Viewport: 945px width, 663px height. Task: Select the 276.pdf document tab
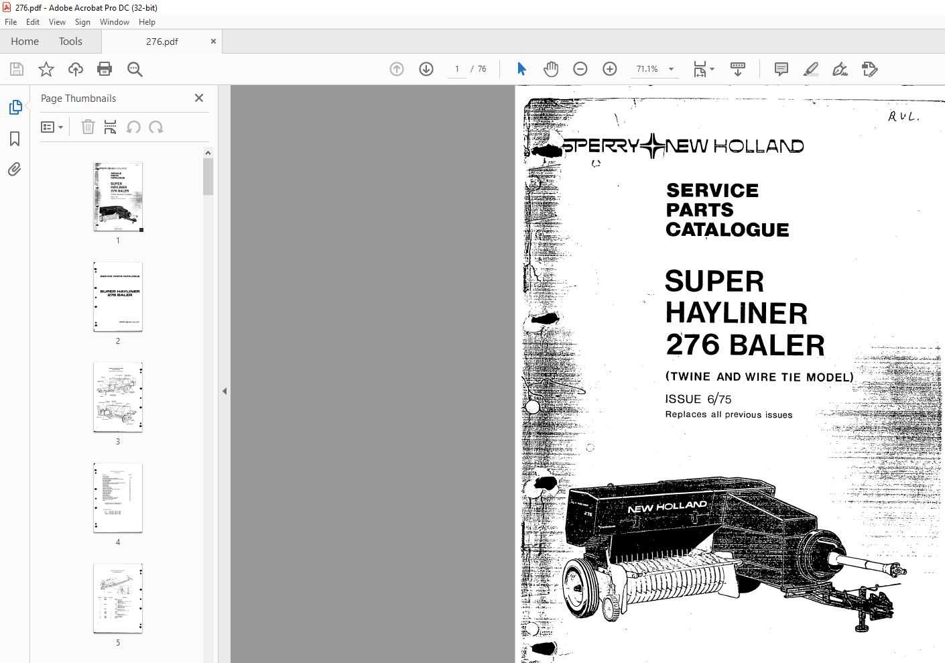coord(162,41)
